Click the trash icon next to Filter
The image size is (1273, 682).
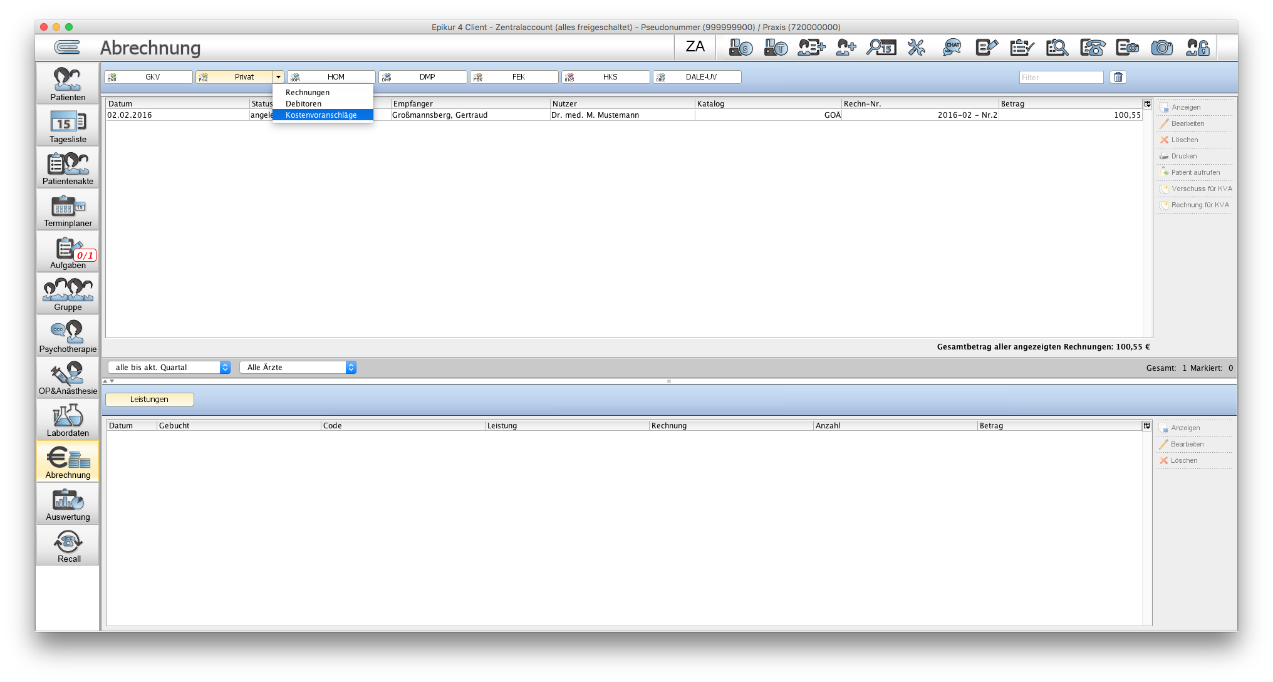[1118, 77]
